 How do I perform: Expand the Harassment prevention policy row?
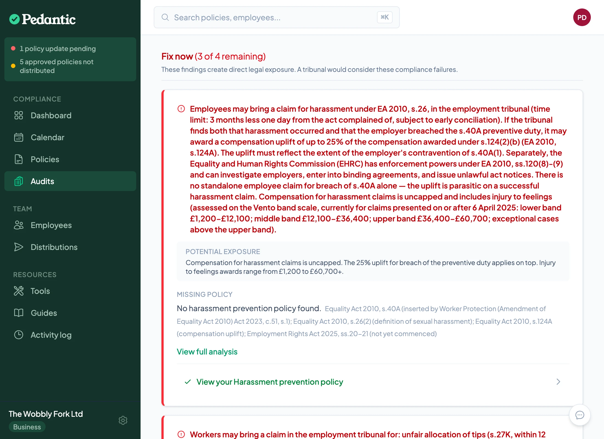[x=558, y=382]
